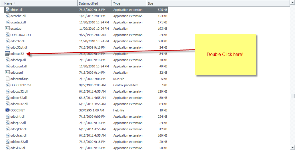The height and width of the screenshot is (150, 295).
Task: Select the ocsetup application icon
Action: click(x=7, y=29)
